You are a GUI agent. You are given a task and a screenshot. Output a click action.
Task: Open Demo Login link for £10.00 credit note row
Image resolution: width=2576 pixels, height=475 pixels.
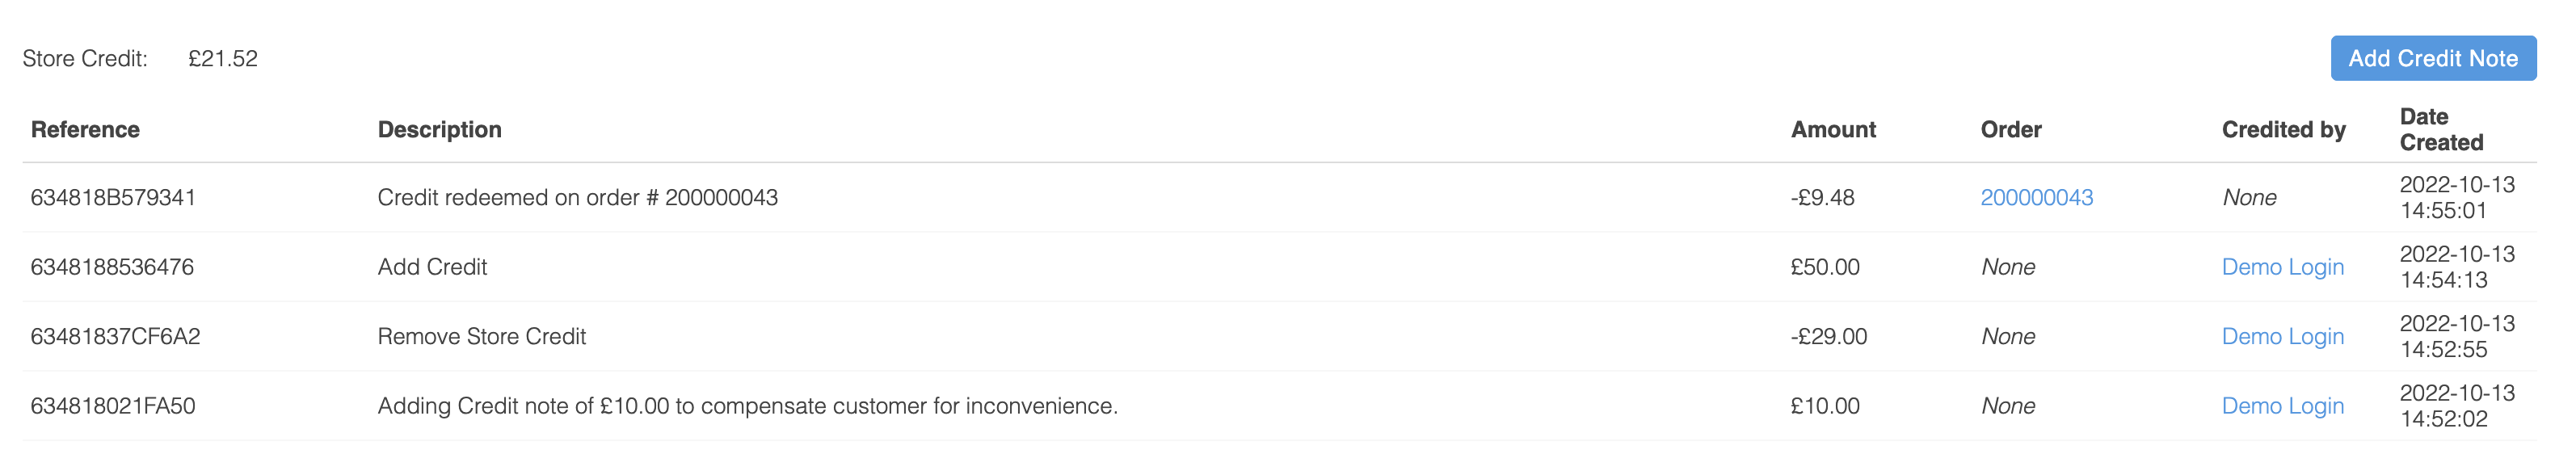pyautogui.click(x=2282, y=406)
